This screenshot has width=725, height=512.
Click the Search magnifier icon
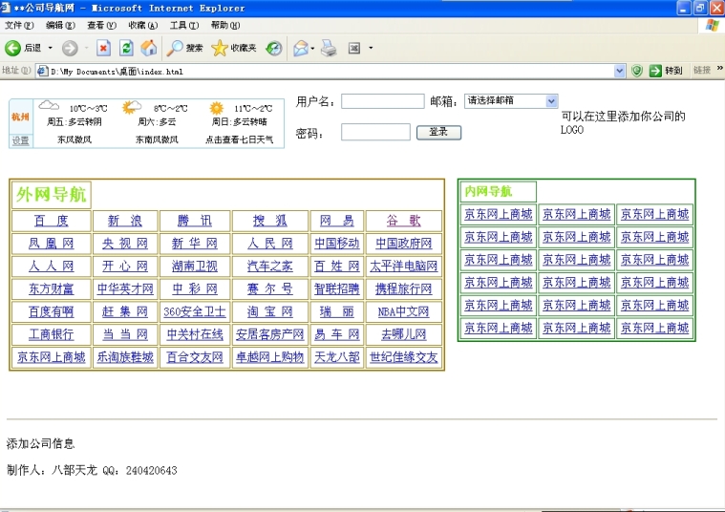(175, 48)
